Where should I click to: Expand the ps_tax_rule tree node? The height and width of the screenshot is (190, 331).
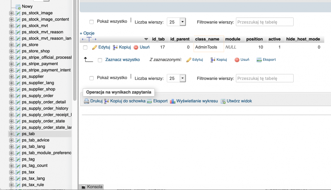tap(11, 185)
